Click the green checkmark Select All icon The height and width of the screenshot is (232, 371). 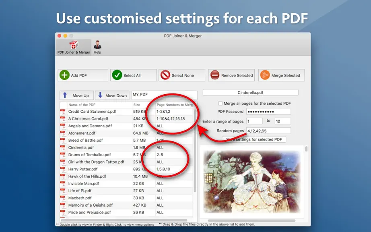pos(117,75)
